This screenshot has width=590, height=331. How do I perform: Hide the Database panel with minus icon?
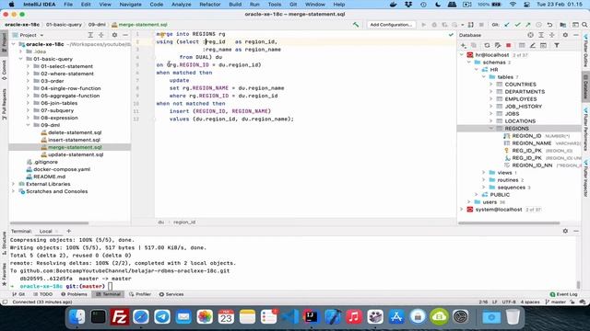pyautogui.click(x=576, y=35)
